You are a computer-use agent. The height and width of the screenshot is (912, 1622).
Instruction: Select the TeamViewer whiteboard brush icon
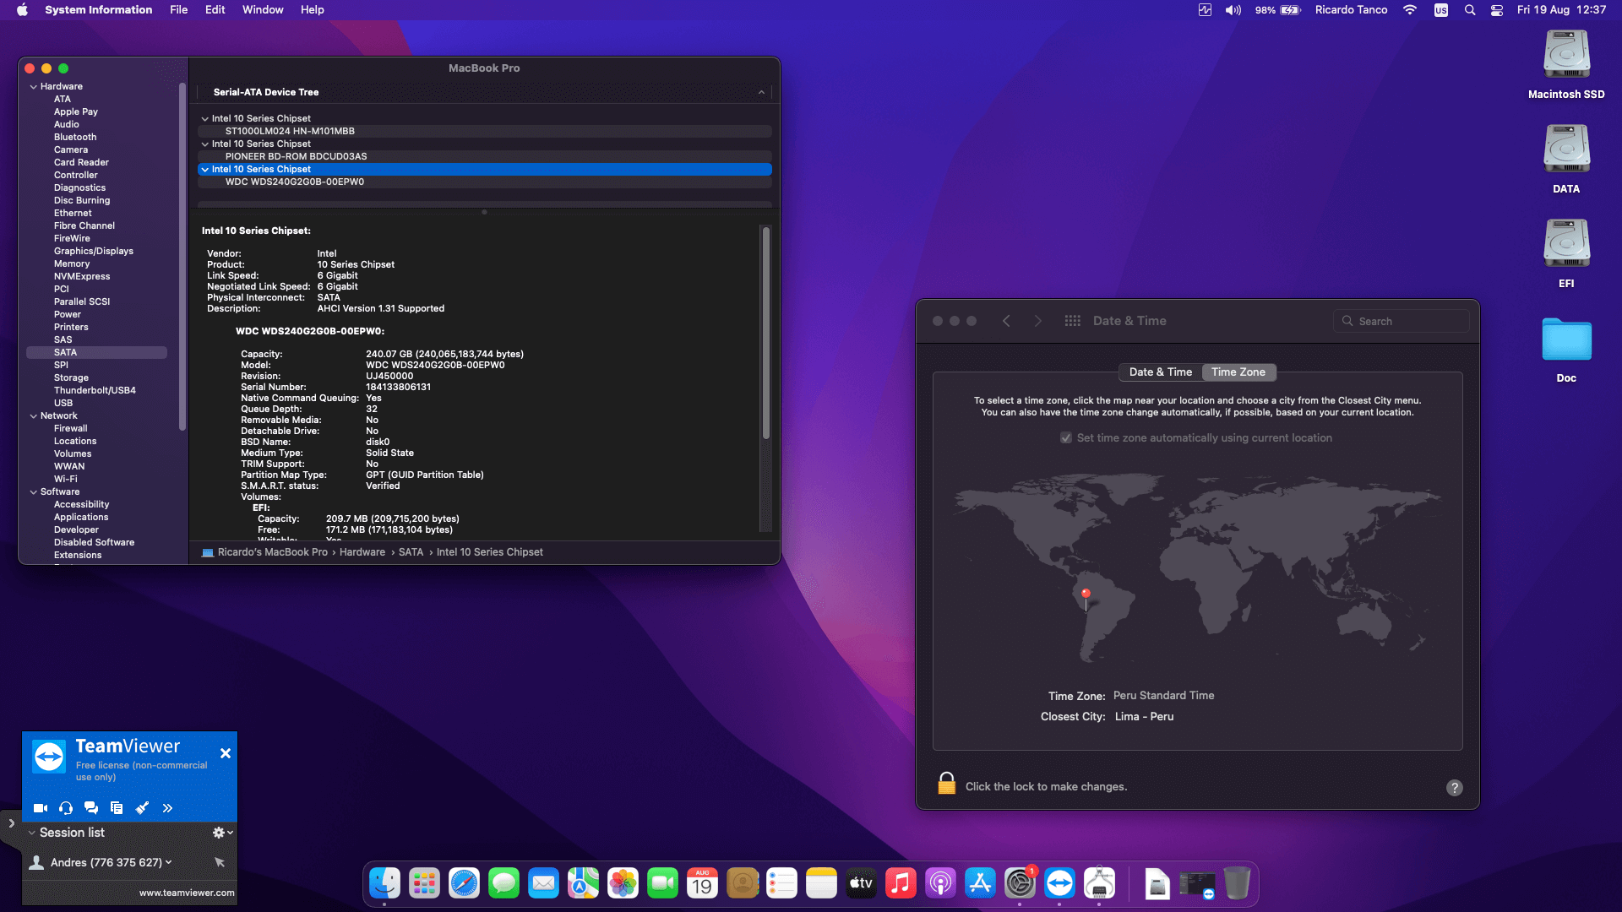pyautogui.click(x=142, y=808)
